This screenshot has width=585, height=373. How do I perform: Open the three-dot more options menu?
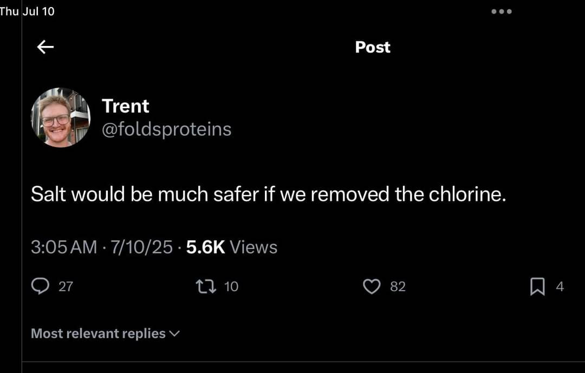(502, 11)
